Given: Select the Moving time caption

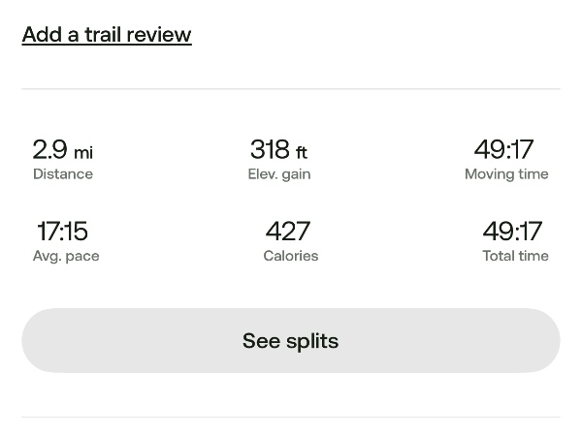Looking at the screenshot, I should coord(506,174).
